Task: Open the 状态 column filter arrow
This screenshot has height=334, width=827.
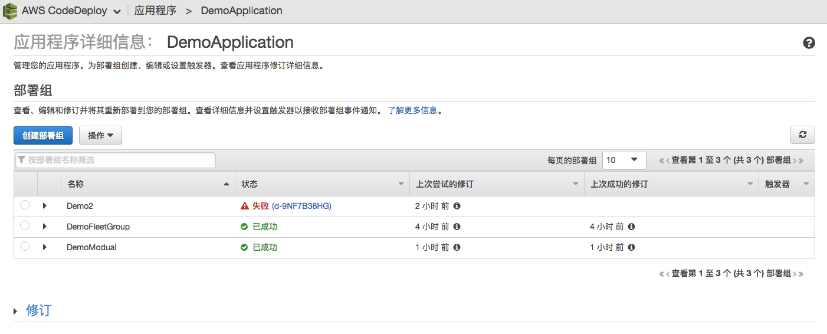Action: (x=401, y=184)
